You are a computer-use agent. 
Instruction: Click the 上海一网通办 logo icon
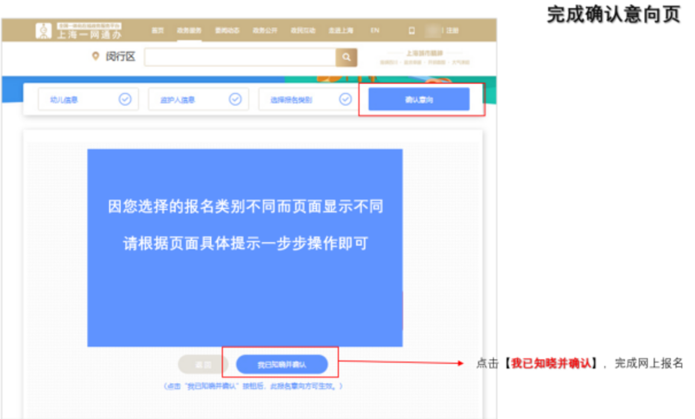45,29
